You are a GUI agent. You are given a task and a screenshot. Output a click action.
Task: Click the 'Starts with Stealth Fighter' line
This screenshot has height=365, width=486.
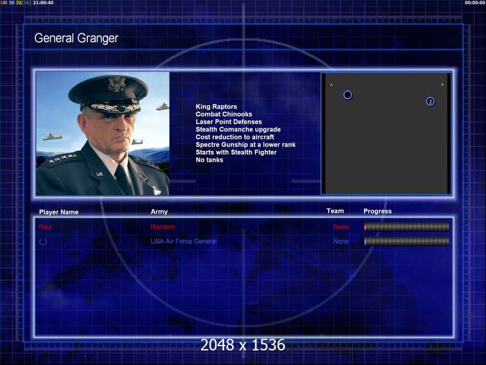point(236,152)
